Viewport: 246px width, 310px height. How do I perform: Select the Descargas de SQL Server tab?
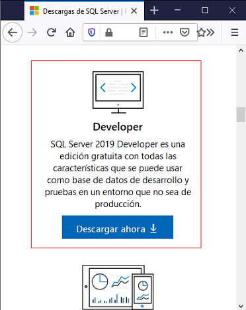click(84, 11)
